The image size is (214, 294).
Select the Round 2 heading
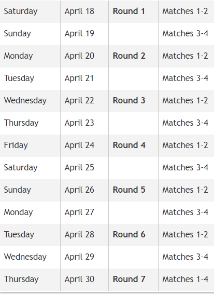[x=129, y=56]
